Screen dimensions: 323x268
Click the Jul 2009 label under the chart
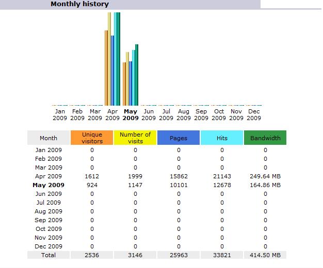tap(166, 114)
